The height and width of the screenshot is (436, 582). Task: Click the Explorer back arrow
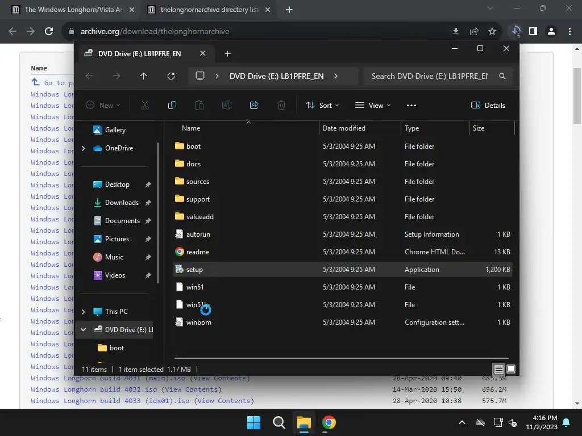pos(89,76)
